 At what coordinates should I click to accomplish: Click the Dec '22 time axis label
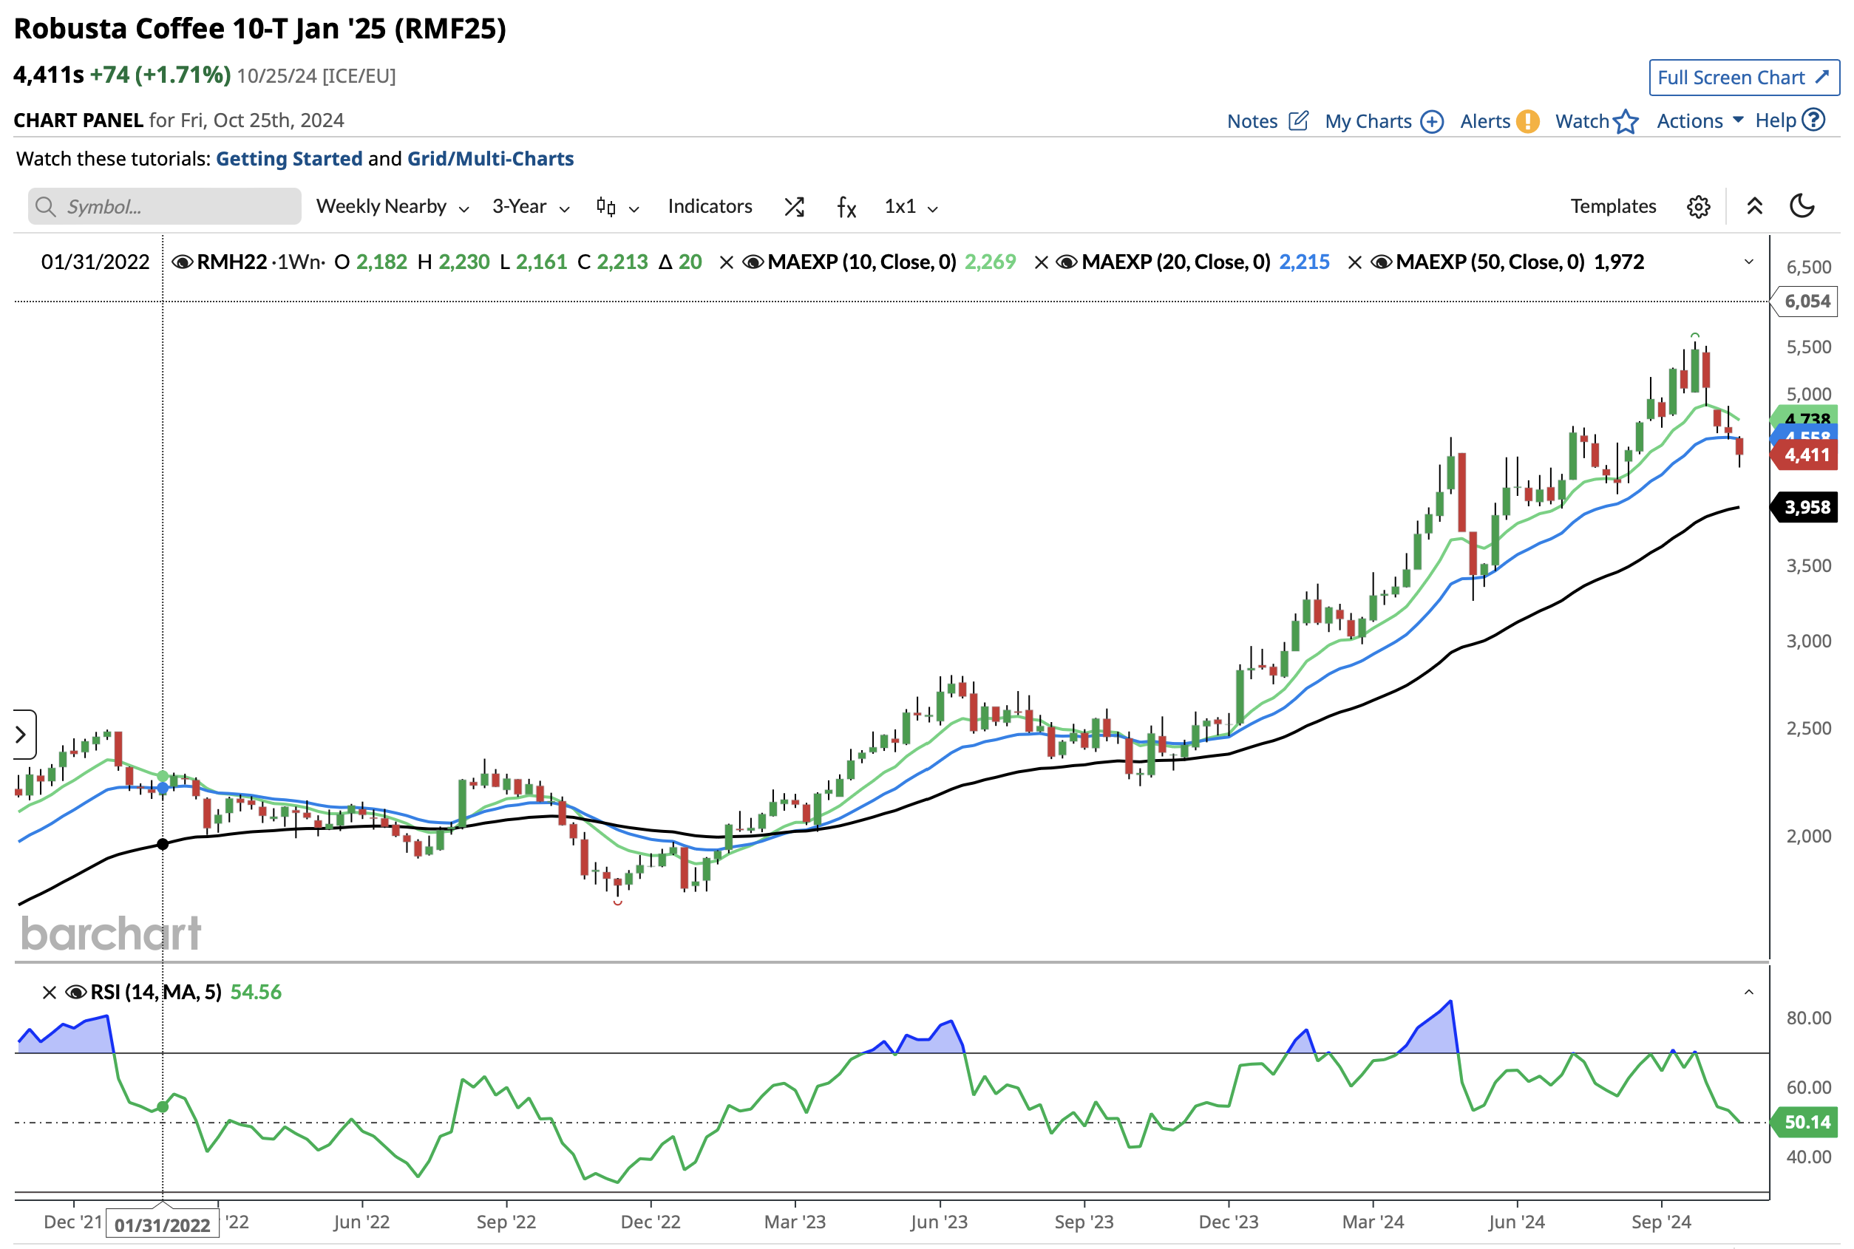(650, 1222)
